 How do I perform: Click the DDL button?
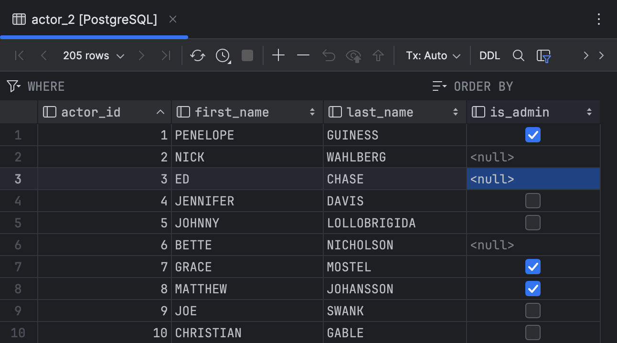coord(489,55)
